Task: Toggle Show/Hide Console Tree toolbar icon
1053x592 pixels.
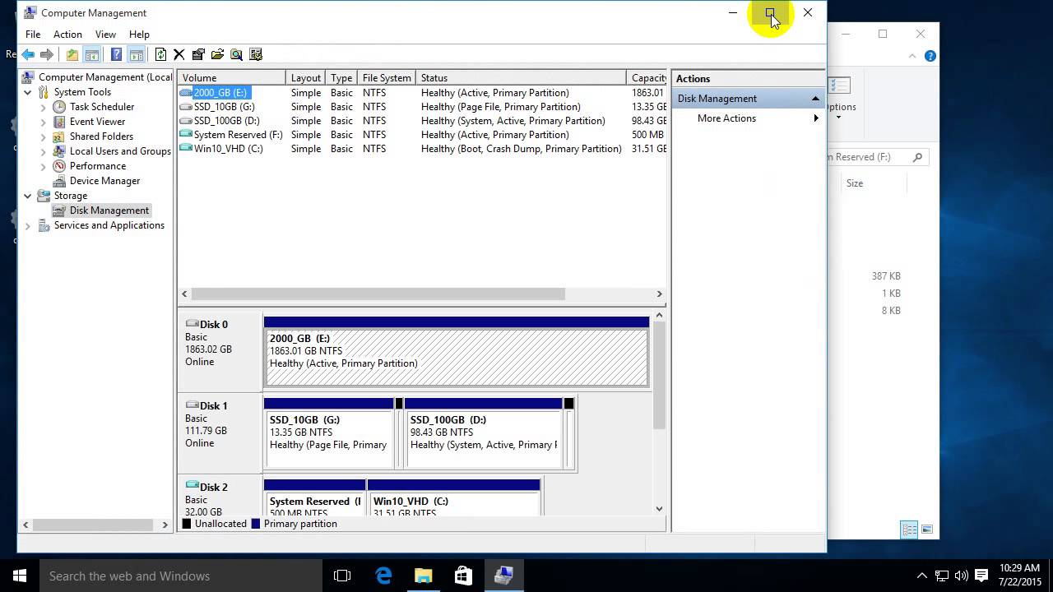Action: click(92, 55)
